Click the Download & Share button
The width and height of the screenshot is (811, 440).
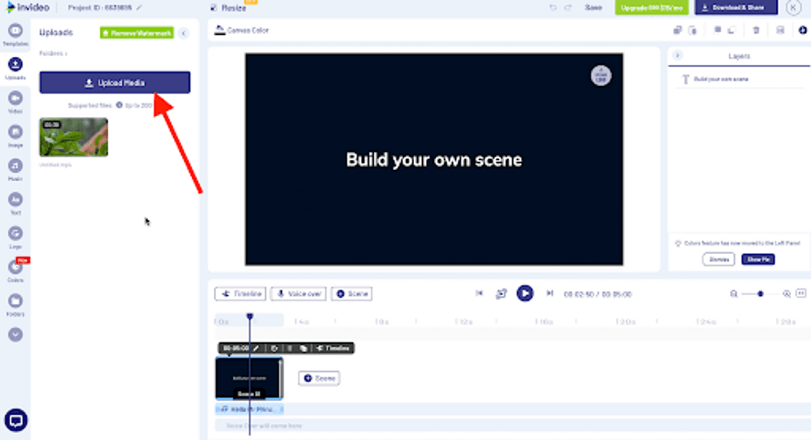736,8
